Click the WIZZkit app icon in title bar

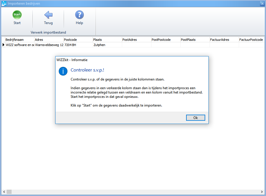pos(4,3)
